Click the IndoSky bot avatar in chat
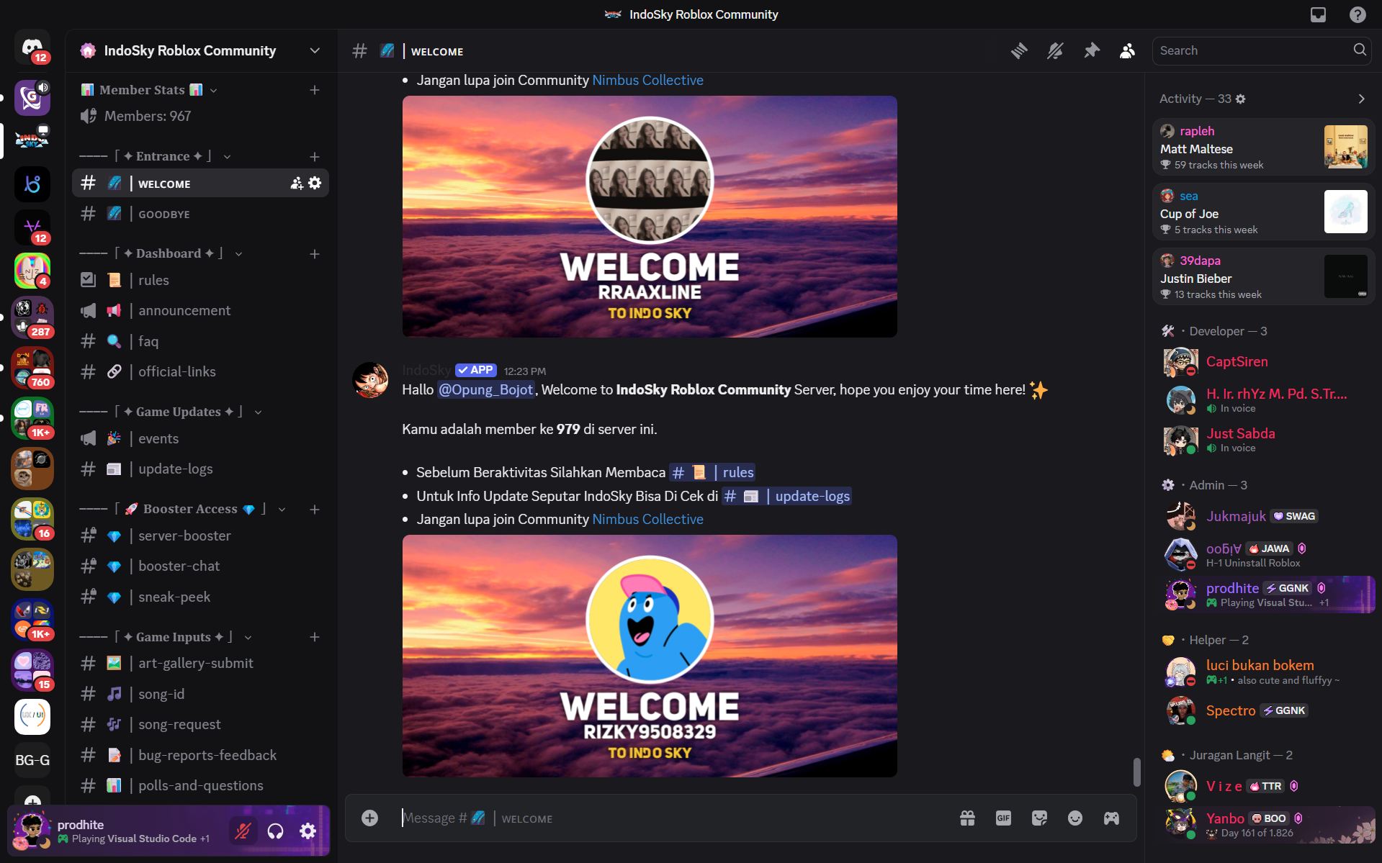The width and height of the screenshot is (1382, 863). coord(370,380)
